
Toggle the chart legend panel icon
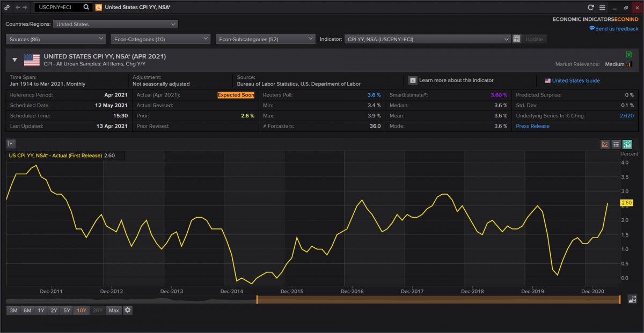pos(10,143)
